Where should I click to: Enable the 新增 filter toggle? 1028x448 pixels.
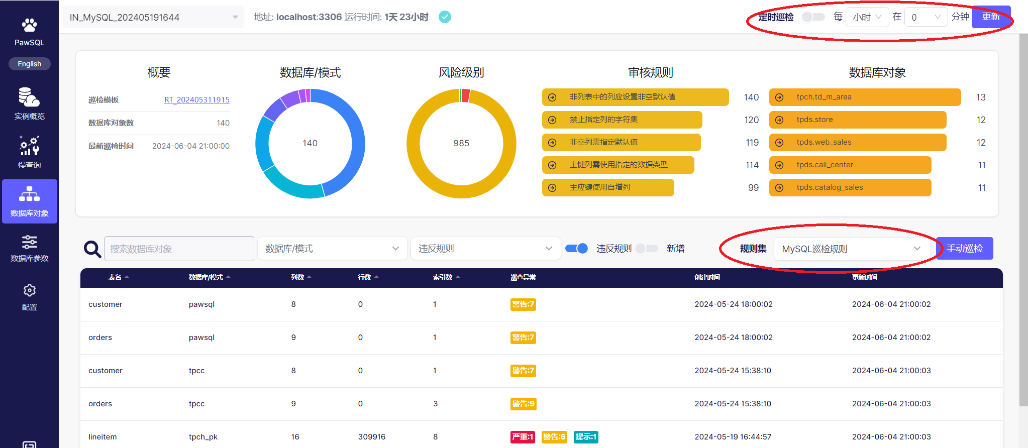click(x=646, y=249)
